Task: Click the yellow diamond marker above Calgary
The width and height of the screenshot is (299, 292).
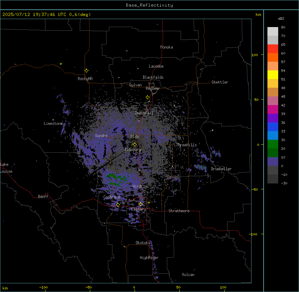Action: [x=140, y=204]
